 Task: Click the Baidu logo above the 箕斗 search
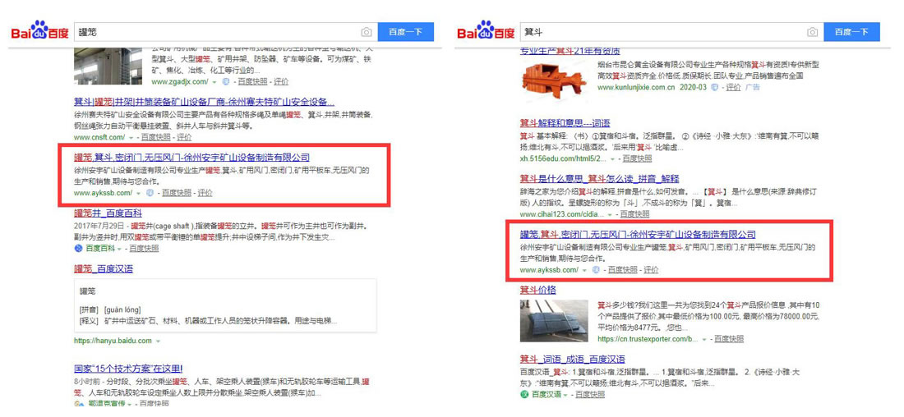486,33
